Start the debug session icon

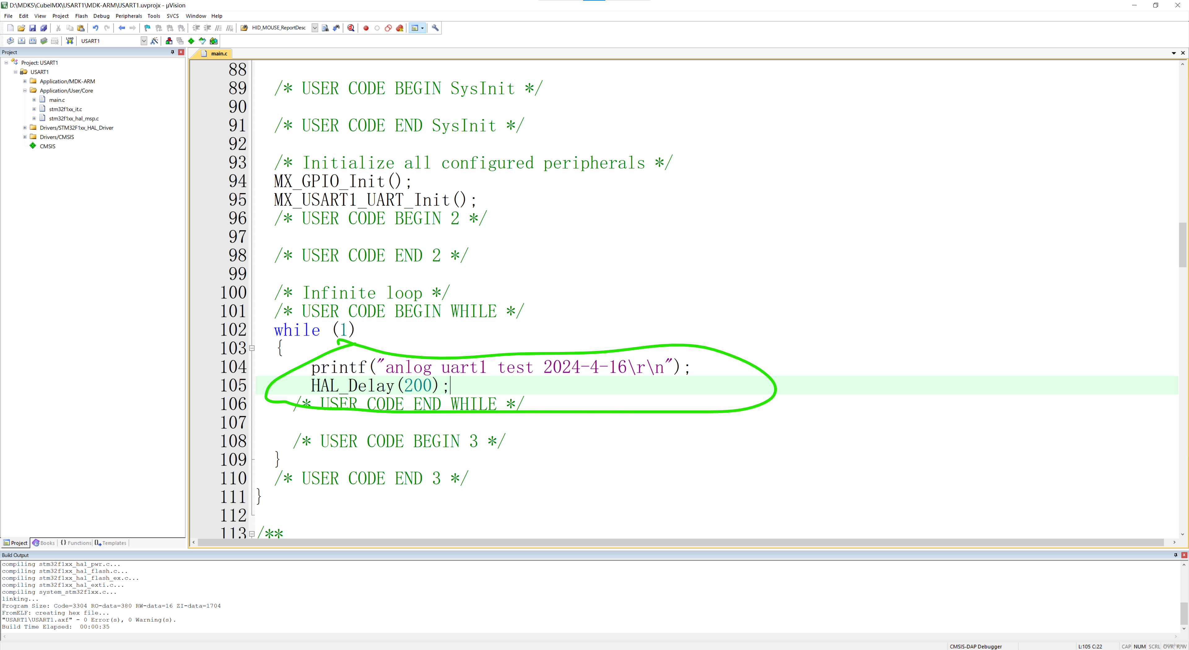click(351, 28)
